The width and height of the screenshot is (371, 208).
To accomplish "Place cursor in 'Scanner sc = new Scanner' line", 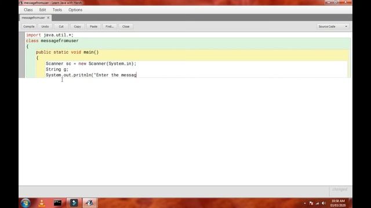I will 91,64.
